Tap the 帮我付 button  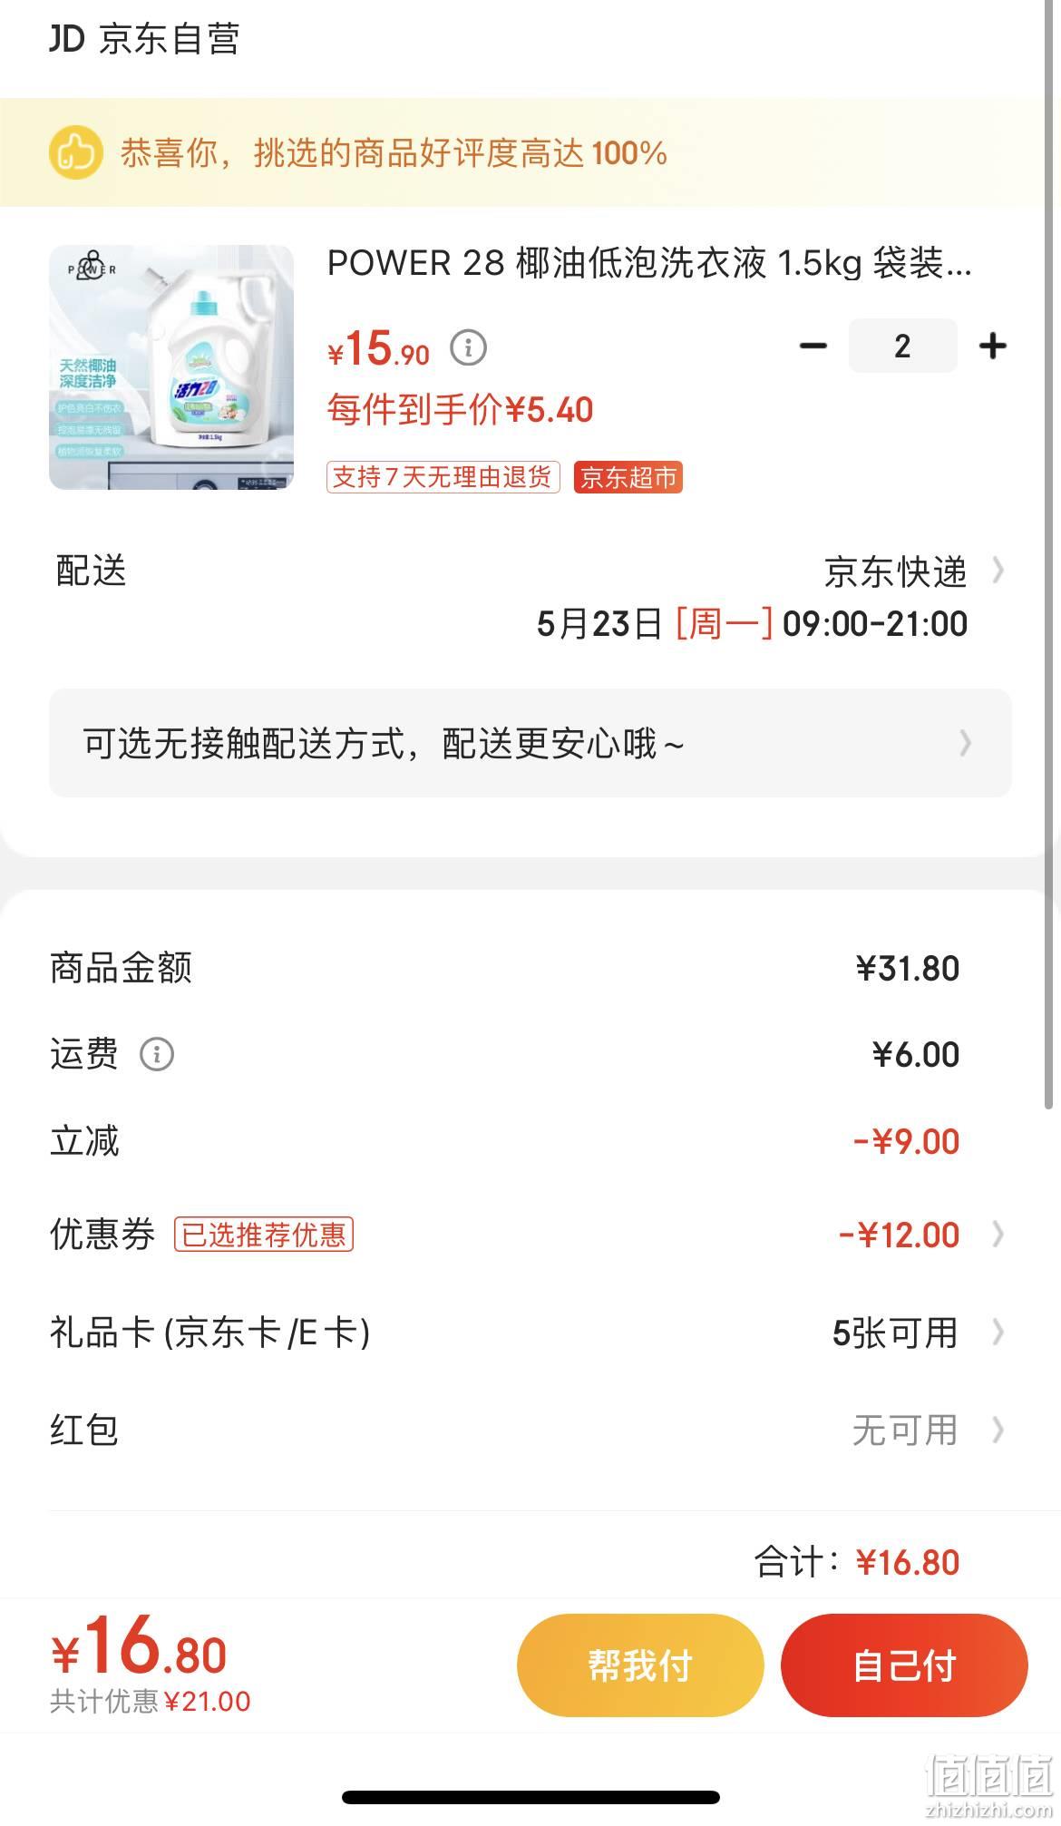640,1665
